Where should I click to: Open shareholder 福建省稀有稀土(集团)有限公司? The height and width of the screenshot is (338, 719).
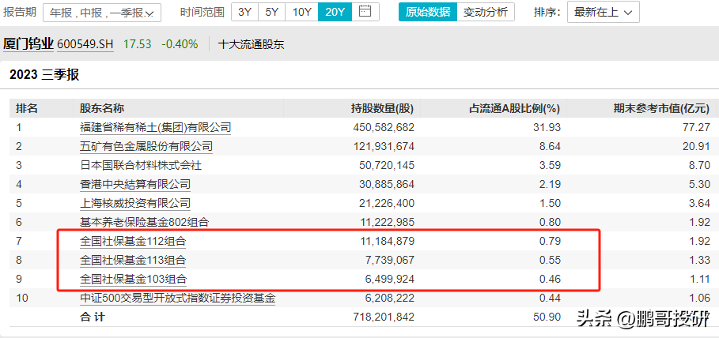[155, 127]
